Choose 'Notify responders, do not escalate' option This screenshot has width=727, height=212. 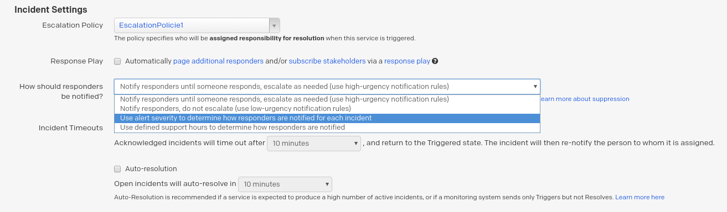click(x=327, y=109)
